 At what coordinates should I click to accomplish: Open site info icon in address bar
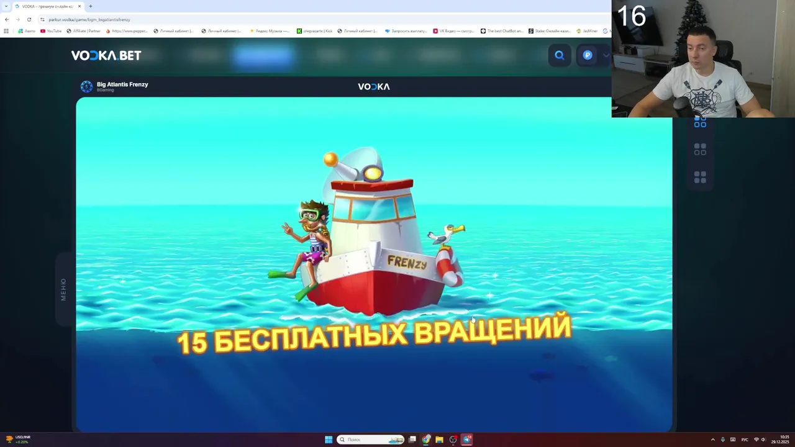[42, 19]
